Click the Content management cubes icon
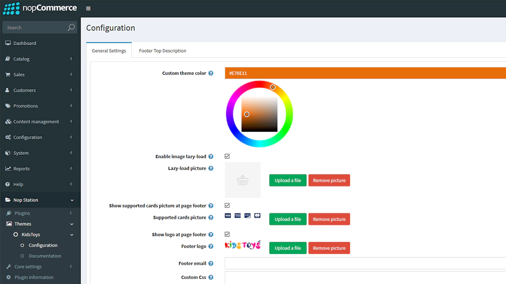Viewport: 506px width, 284px height. tap(8, 122)
